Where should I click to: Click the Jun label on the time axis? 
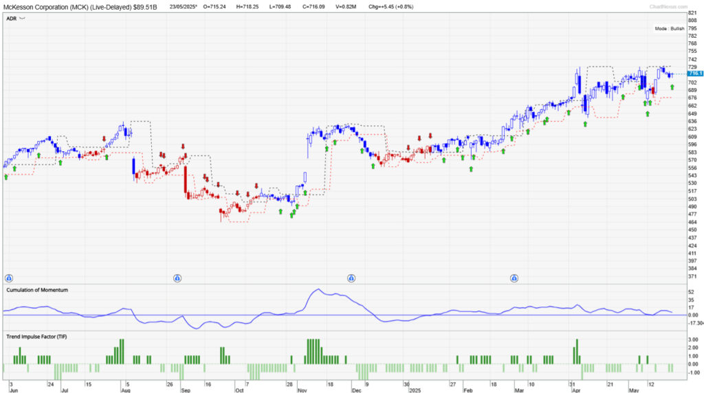(14, 390)
